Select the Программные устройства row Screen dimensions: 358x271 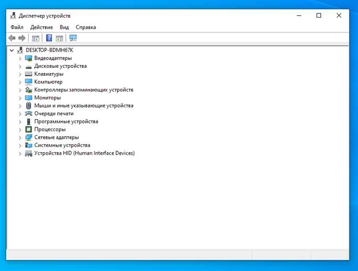66,122
